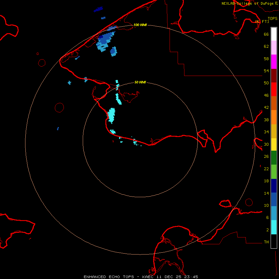Click the TOPS legend title
The width and height of the screenshot is (279, 279).
pos(272,18)
